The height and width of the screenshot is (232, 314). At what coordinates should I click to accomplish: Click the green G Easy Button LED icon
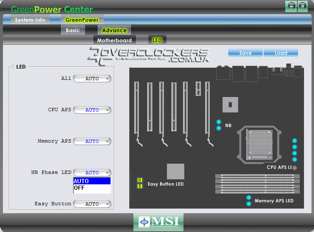tap(140, 180)
